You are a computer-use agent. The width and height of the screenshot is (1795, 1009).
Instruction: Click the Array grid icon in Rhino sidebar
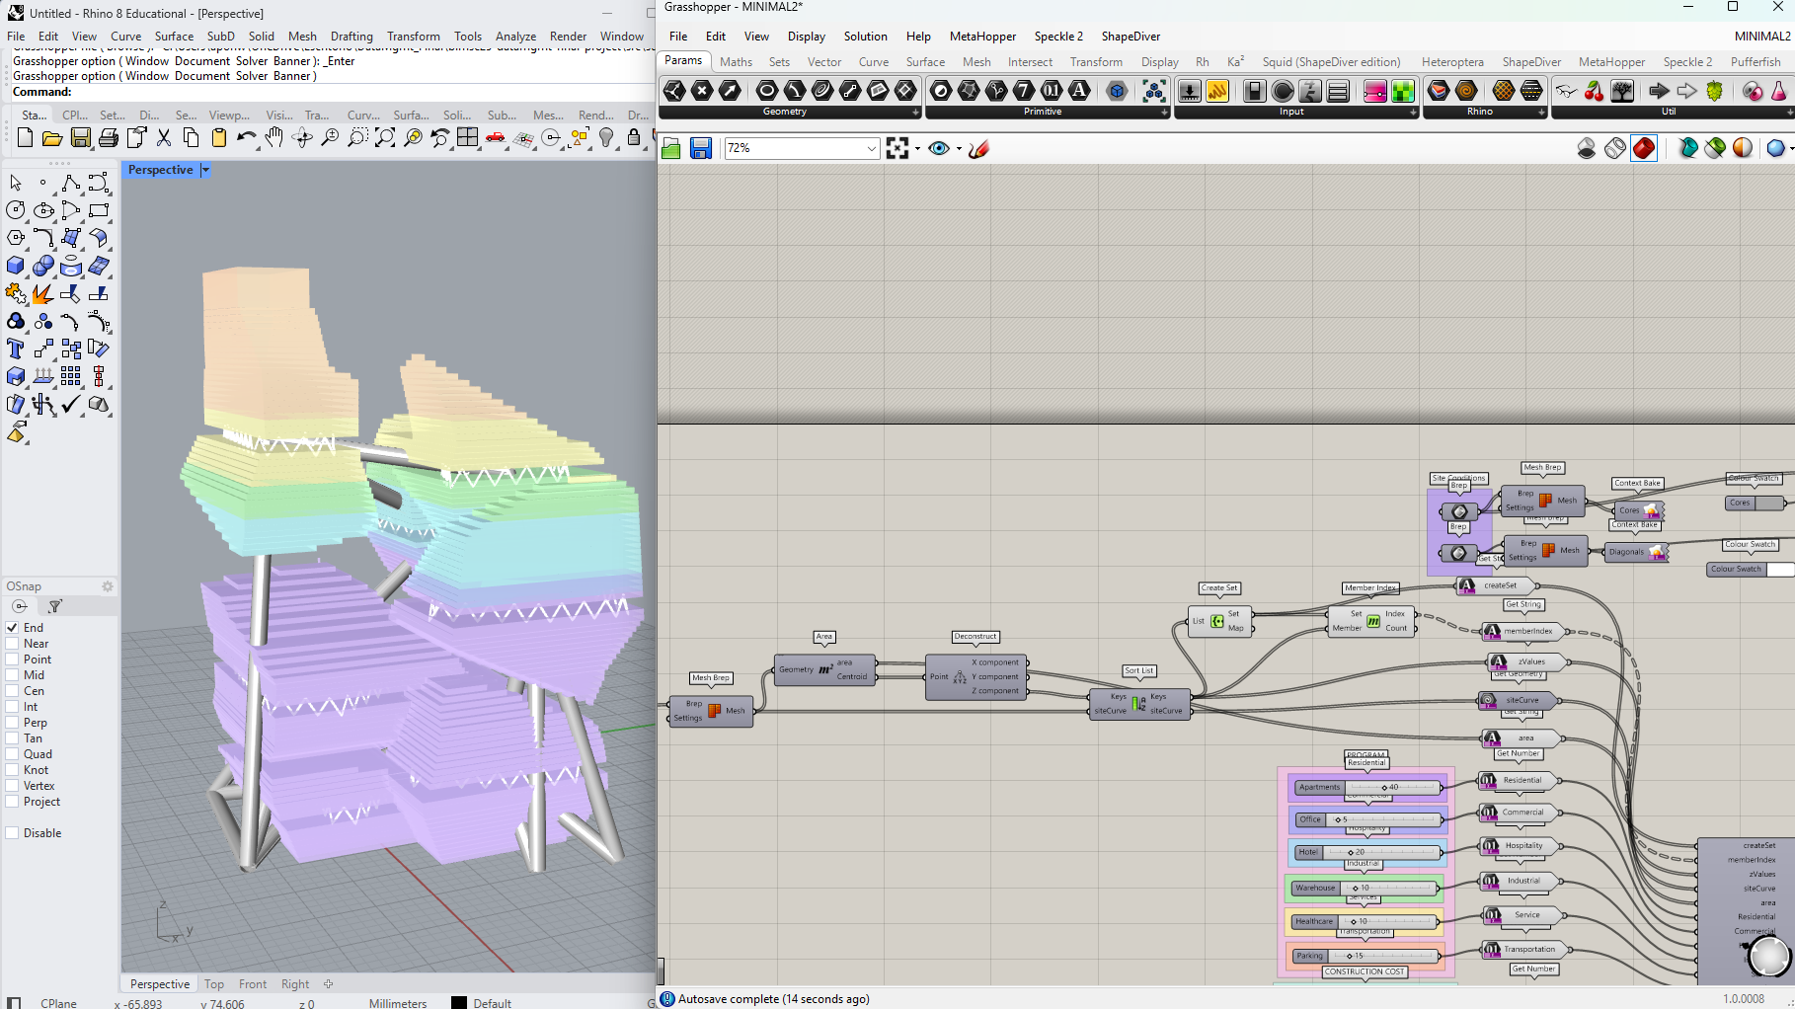tap(71, 376)
